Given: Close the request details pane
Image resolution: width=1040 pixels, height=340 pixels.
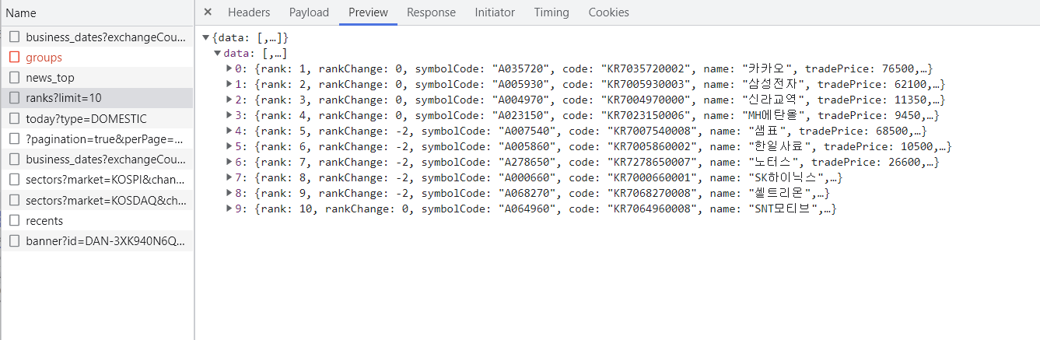Looking at the screenshot, I should pyautogui.click(x=208, y=12).
